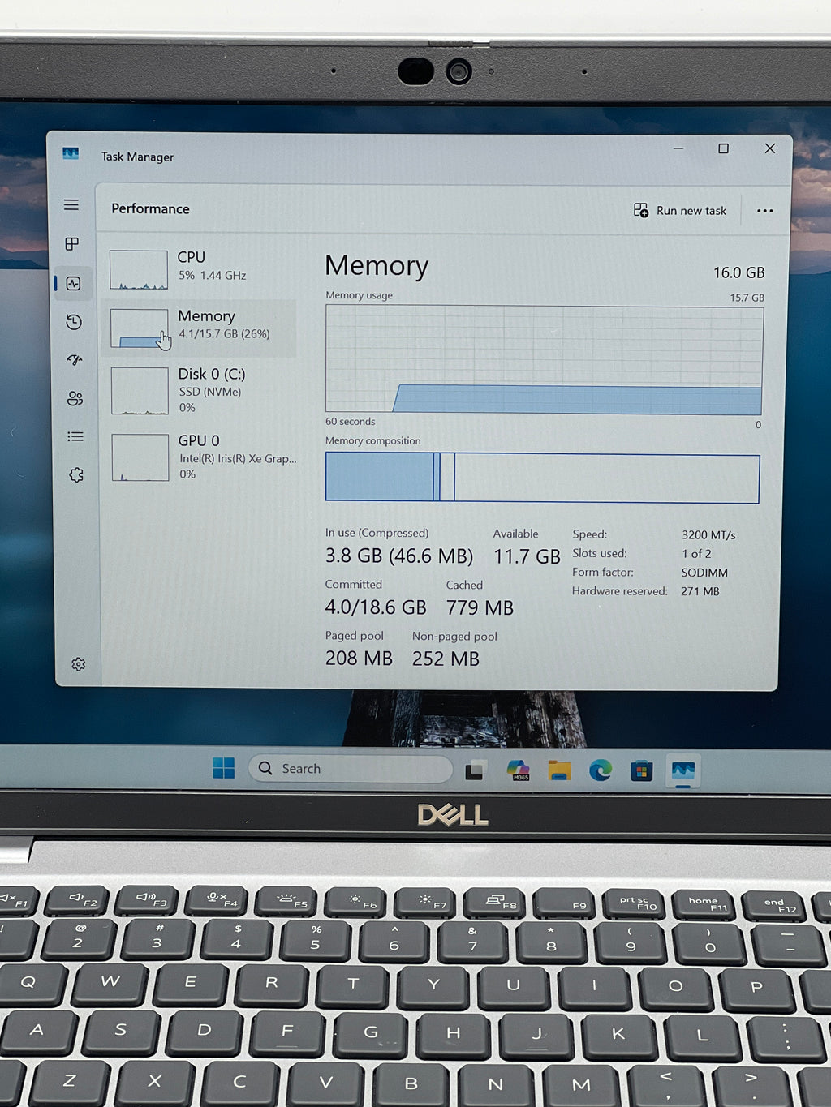Open the three-dots more options menu
This screenshot has width=831, height=1107.
(x=764, y=211)
